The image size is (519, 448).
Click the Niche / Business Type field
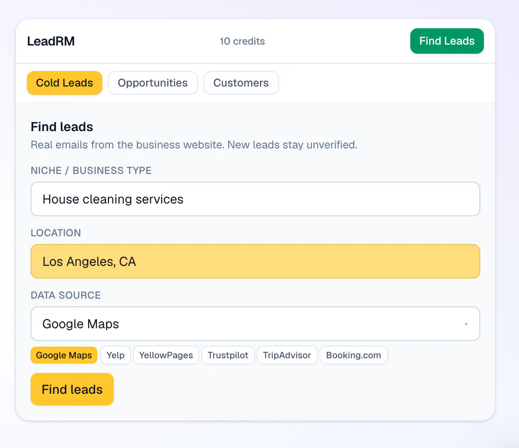[x=255, y=199]
